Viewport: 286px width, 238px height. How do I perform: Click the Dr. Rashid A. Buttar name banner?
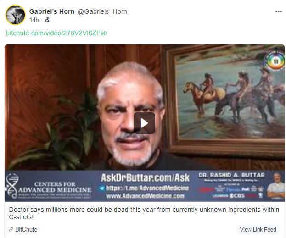pos(231,175)
